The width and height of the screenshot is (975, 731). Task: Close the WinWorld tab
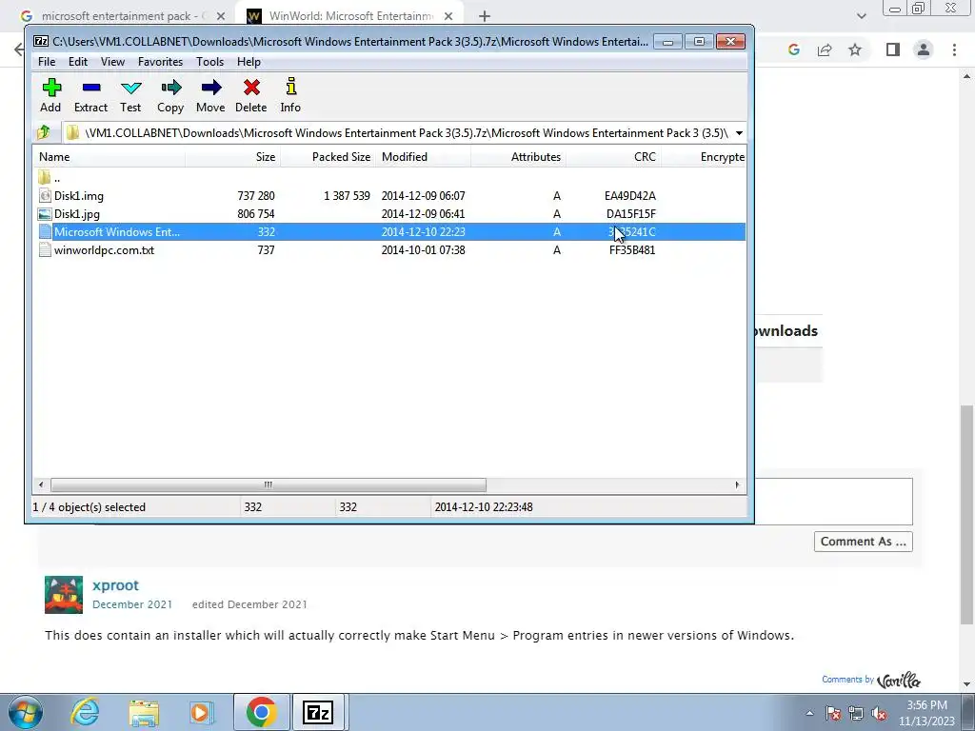pyautogui.click(x=448, y=16)
